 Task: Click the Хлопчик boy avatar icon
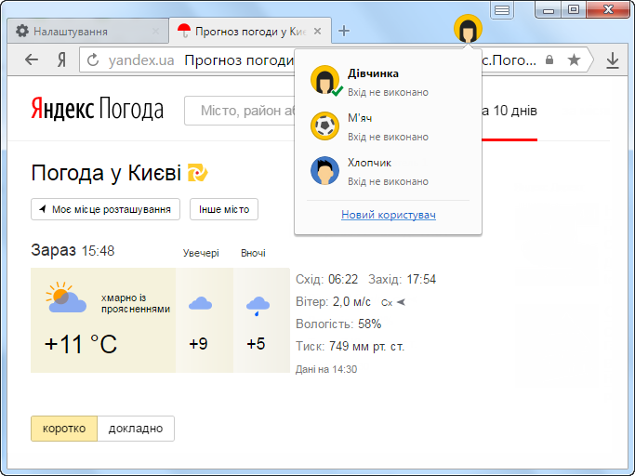click(324, 170)
